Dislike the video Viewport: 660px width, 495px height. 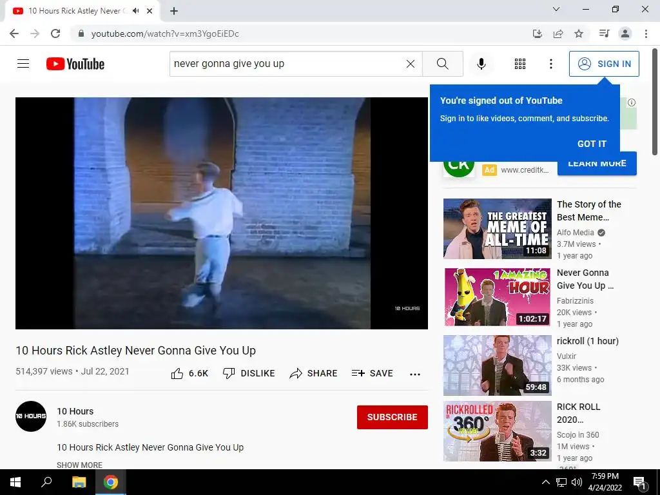[249, 373]
